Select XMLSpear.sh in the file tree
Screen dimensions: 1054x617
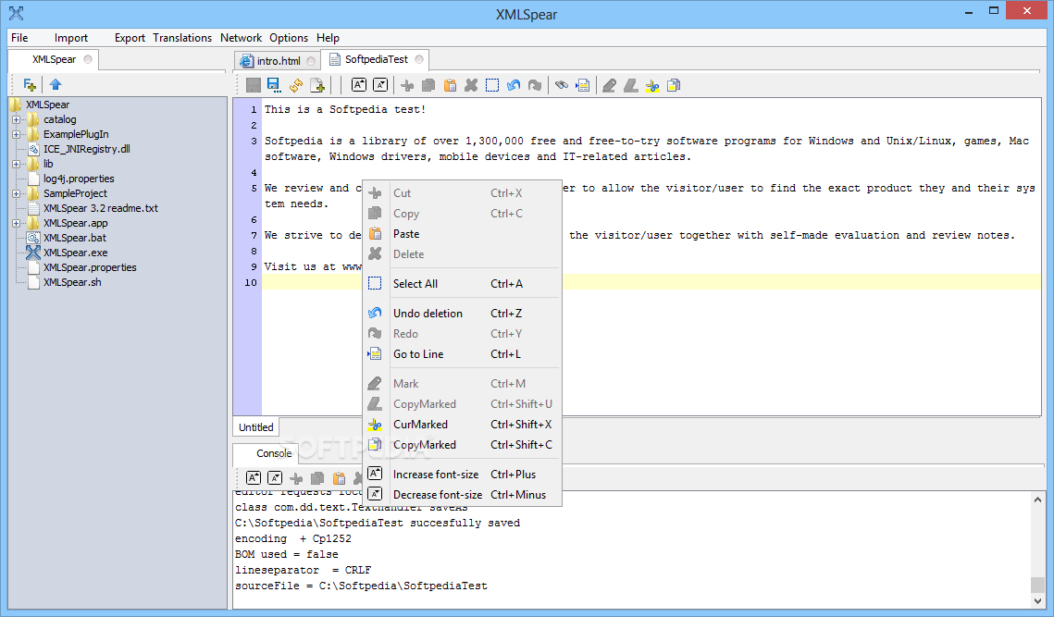[72, 282]
